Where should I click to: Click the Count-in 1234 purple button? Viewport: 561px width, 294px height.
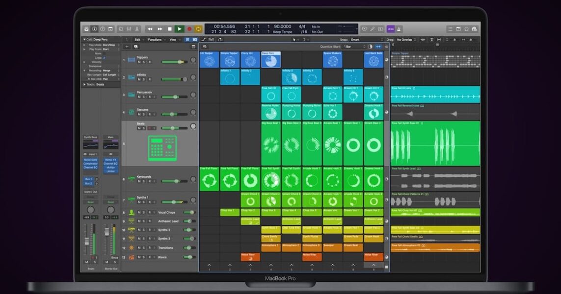click(390, 29)
